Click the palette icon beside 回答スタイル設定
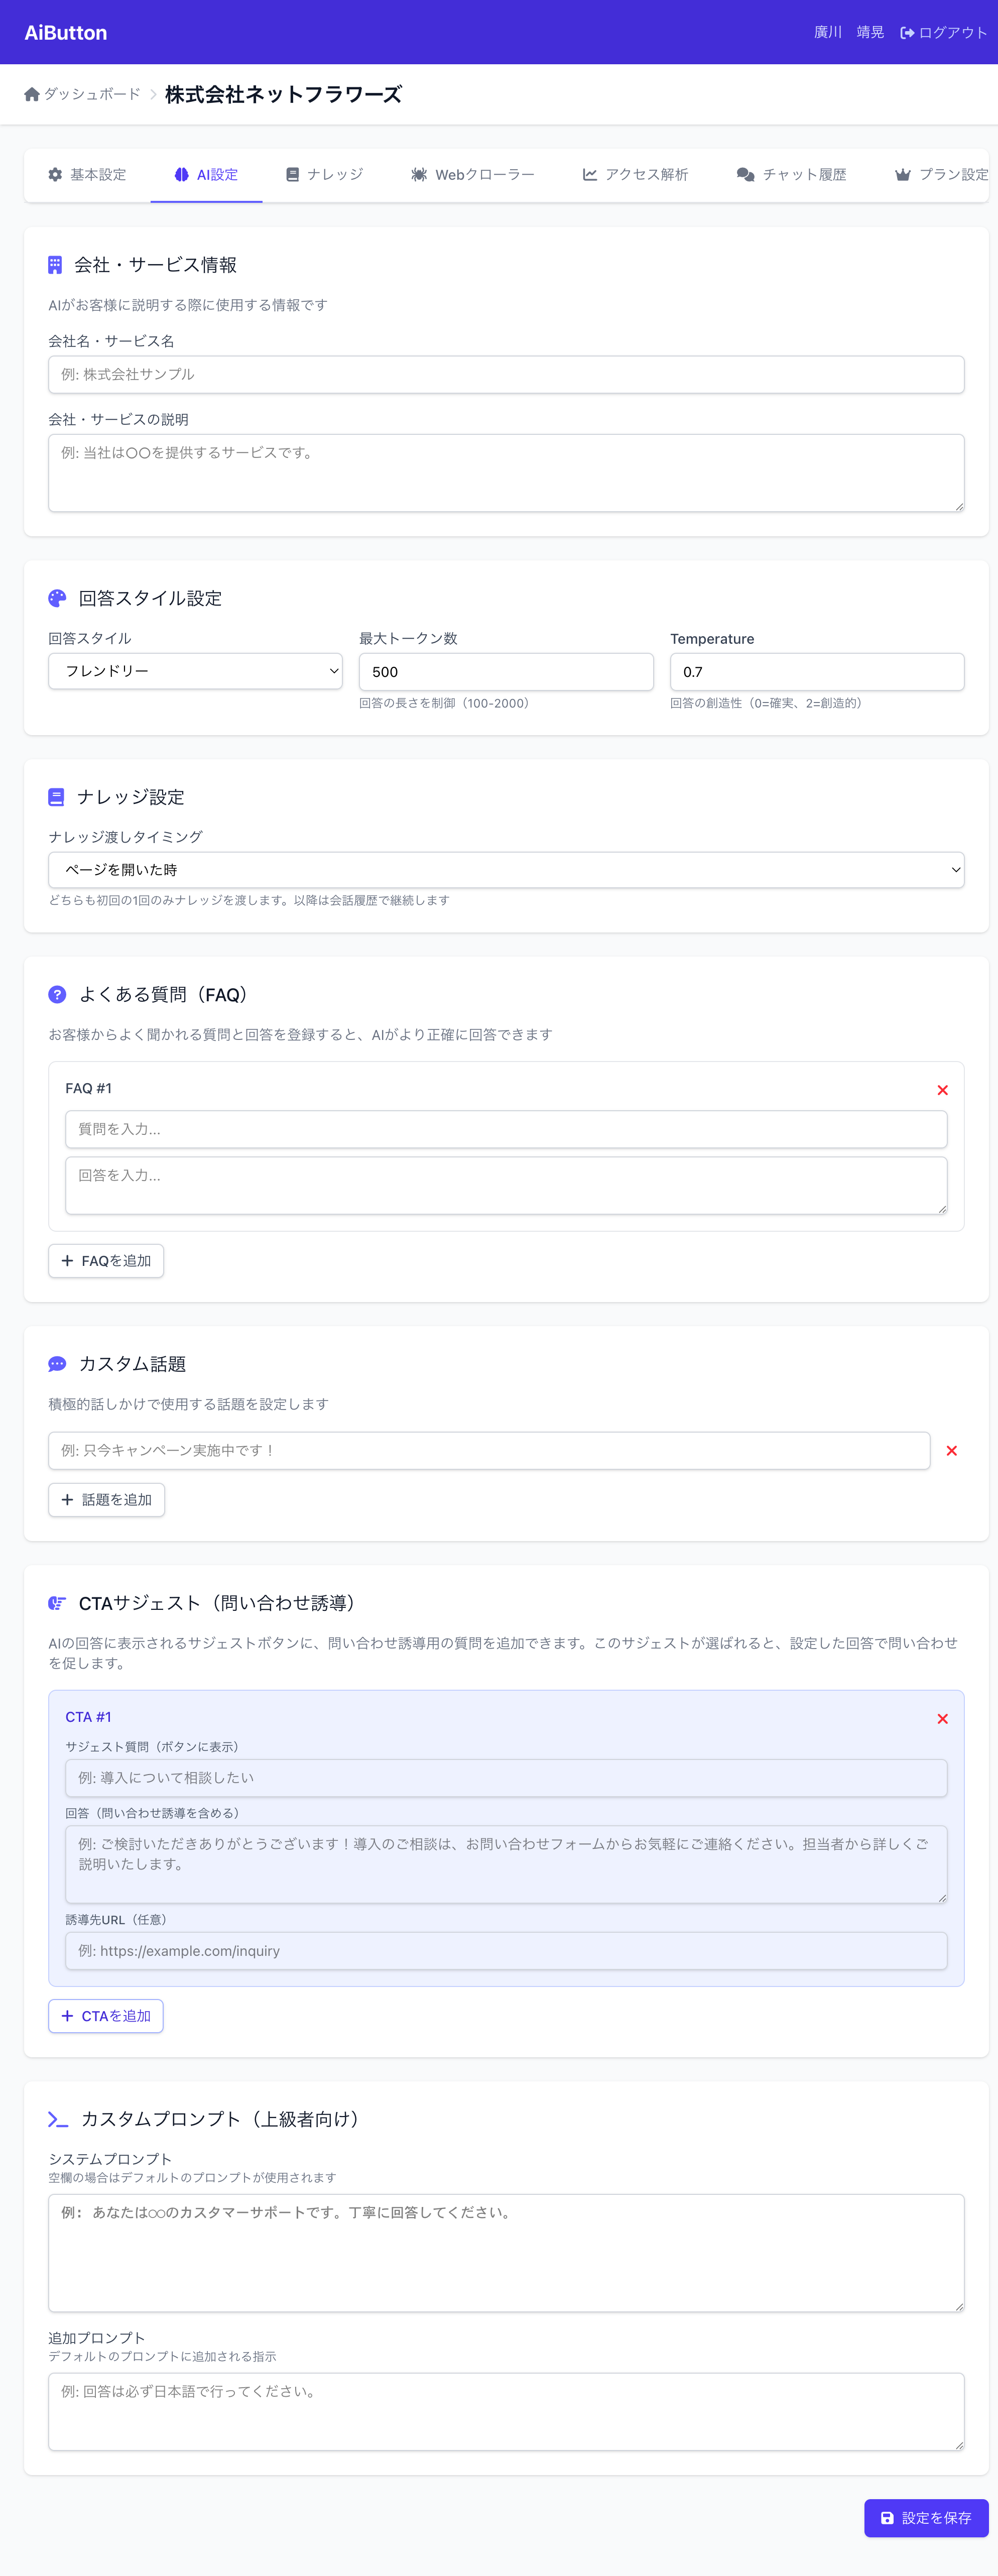This screenshot has width=998, height=2576. click(57, 597)
